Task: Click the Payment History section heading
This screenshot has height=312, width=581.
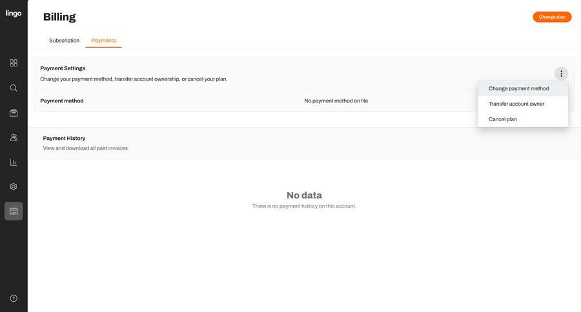Action: (64, 138)
